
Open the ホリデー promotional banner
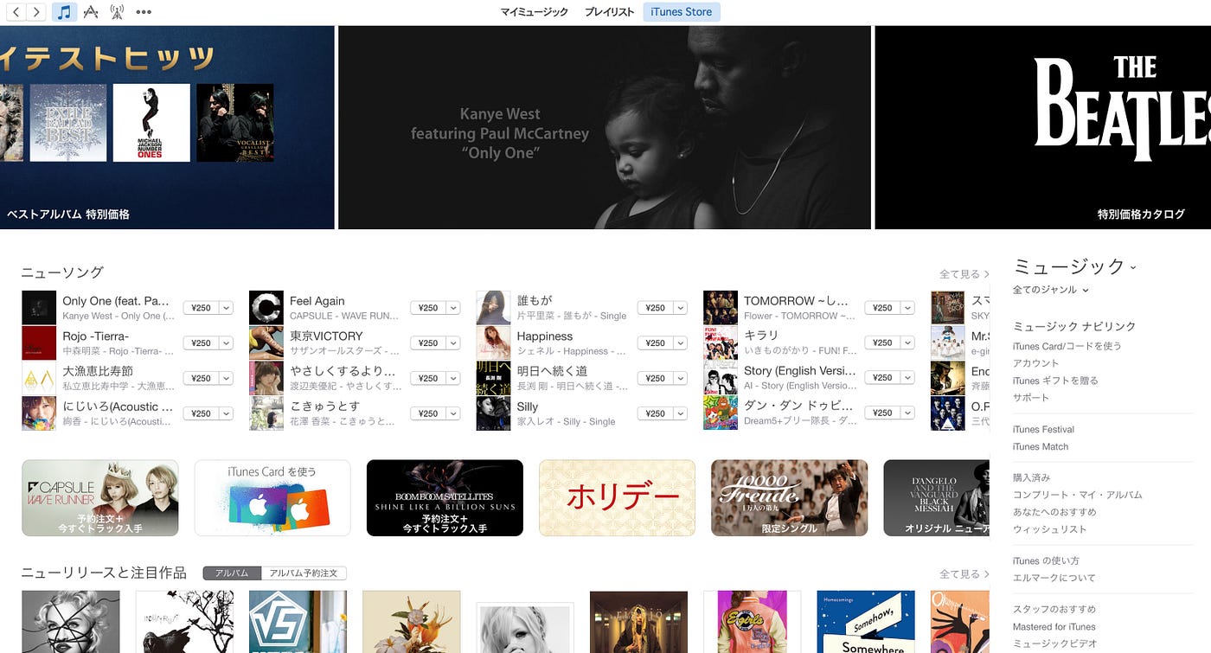[x=617, y=498]
